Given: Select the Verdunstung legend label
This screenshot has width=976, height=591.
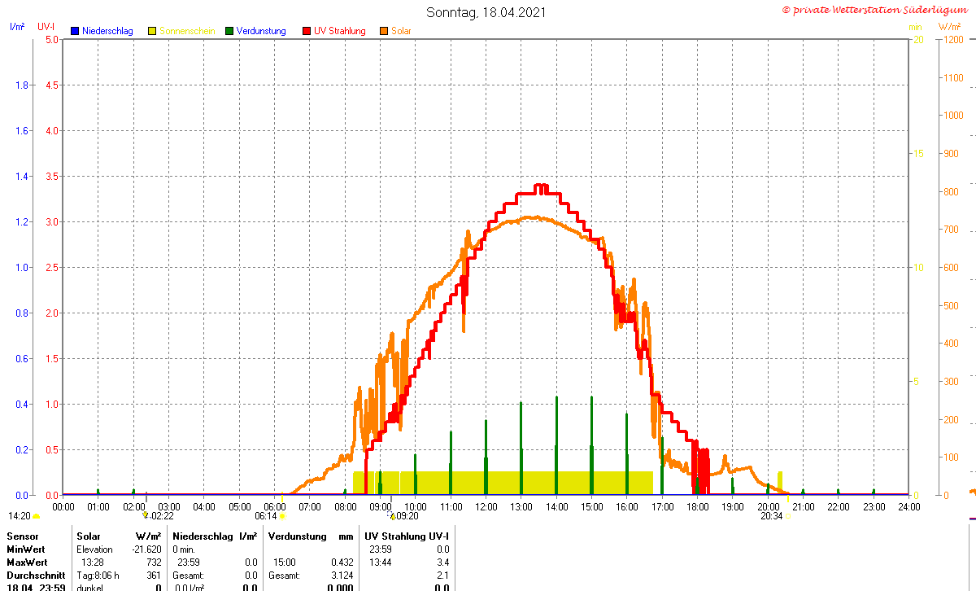Looking at the screenshot, I should point(261,31).
